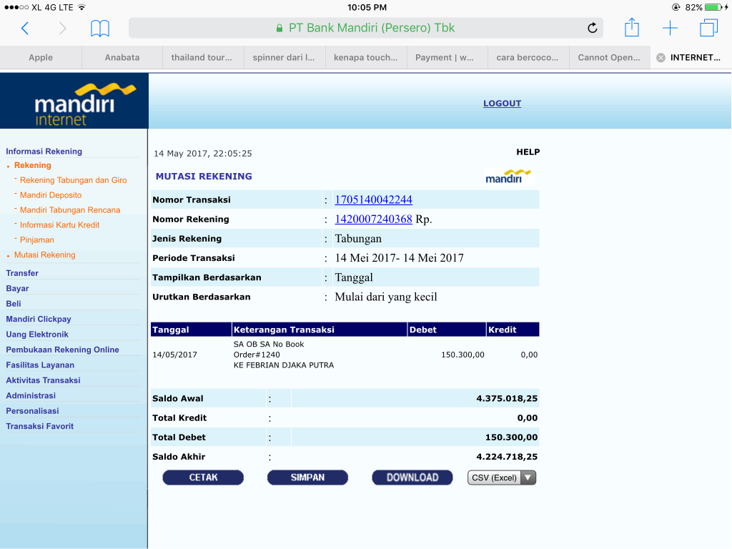The width and height of the screenshot is (732, 549).
Task: Open Pembukaan Rekening Online menu
Action: point(62,350)
